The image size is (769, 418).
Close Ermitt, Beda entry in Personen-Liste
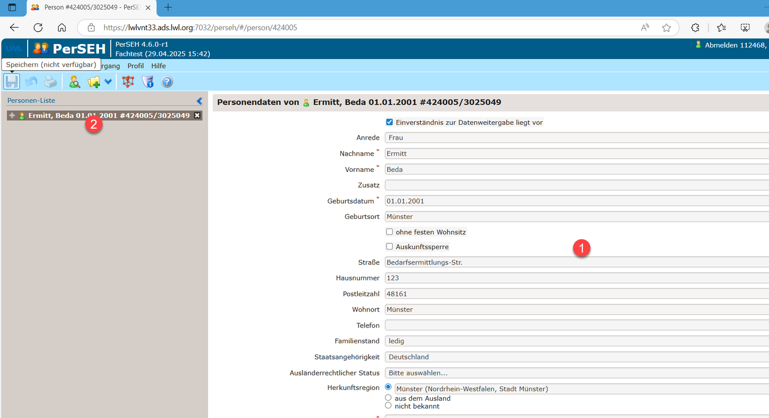pyautogui.click(x=197, y=116)
